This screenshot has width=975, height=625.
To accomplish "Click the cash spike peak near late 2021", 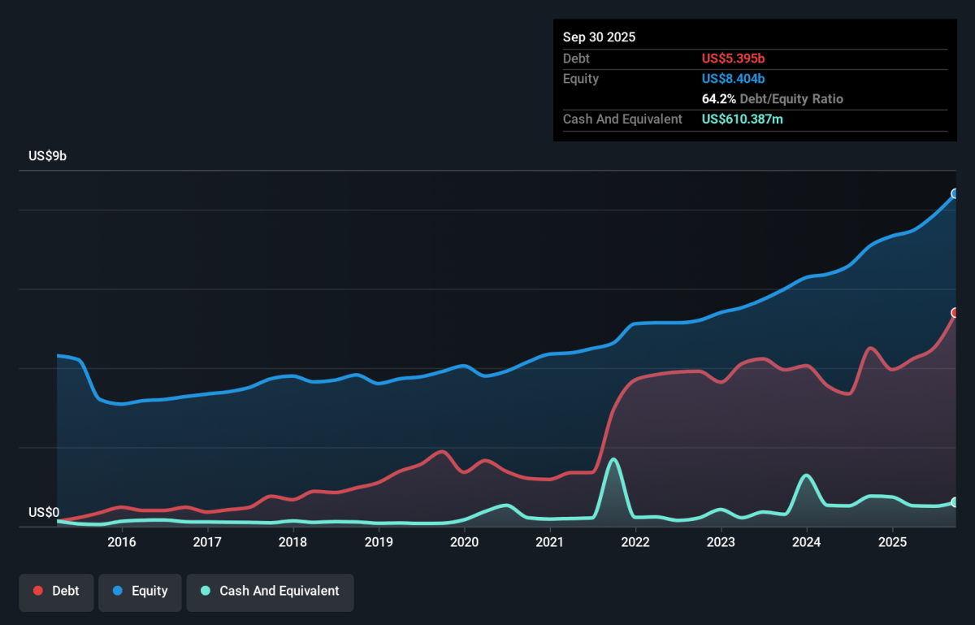I will click(614, 460).
